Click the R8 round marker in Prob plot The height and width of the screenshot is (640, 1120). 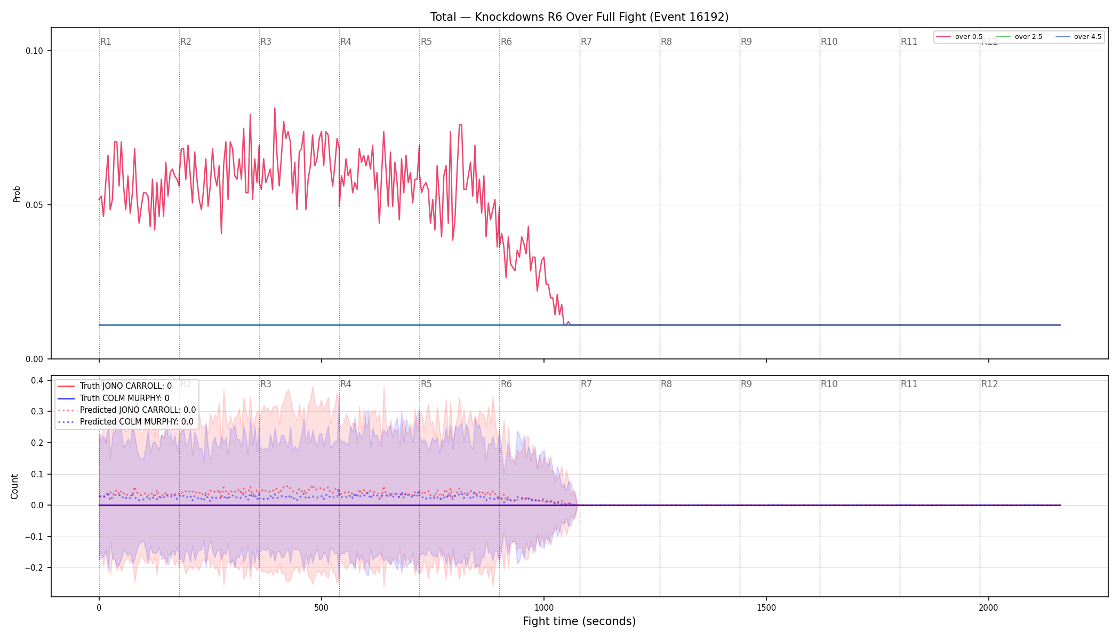667,42
